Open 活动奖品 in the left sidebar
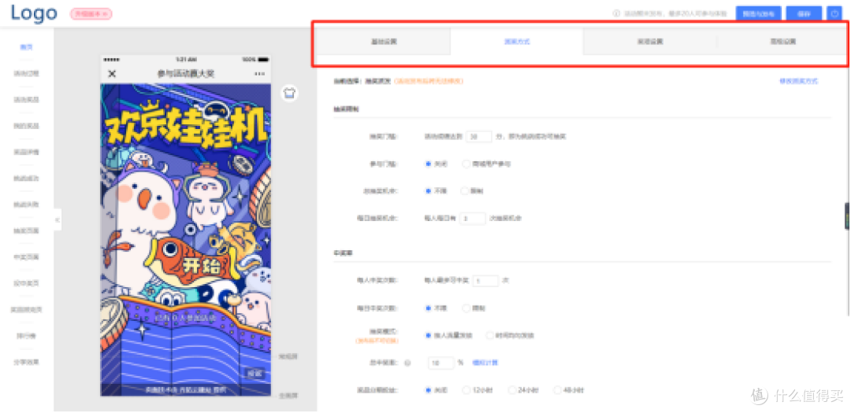Screen dimensions: 851x413 (27, 100)
